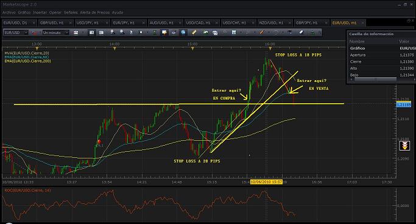Click the blue globe icon in toolbar
This screenshot has height=224, width=416.
point(183,32)
